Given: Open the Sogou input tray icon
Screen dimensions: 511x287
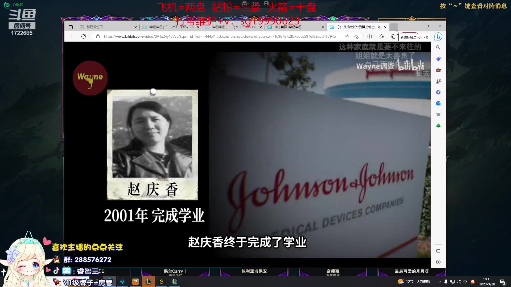Looking at the screenshot, I should pos(473,282).
